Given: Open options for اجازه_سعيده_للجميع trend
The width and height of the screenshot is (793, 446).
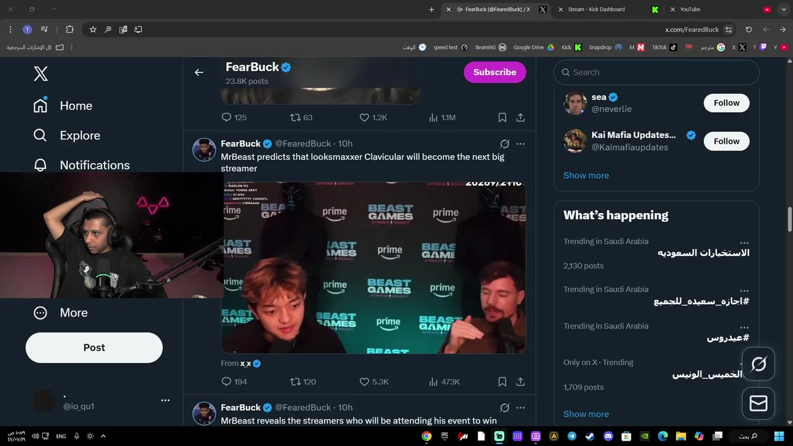Looking at the screenshot, I should click(744, 291).
